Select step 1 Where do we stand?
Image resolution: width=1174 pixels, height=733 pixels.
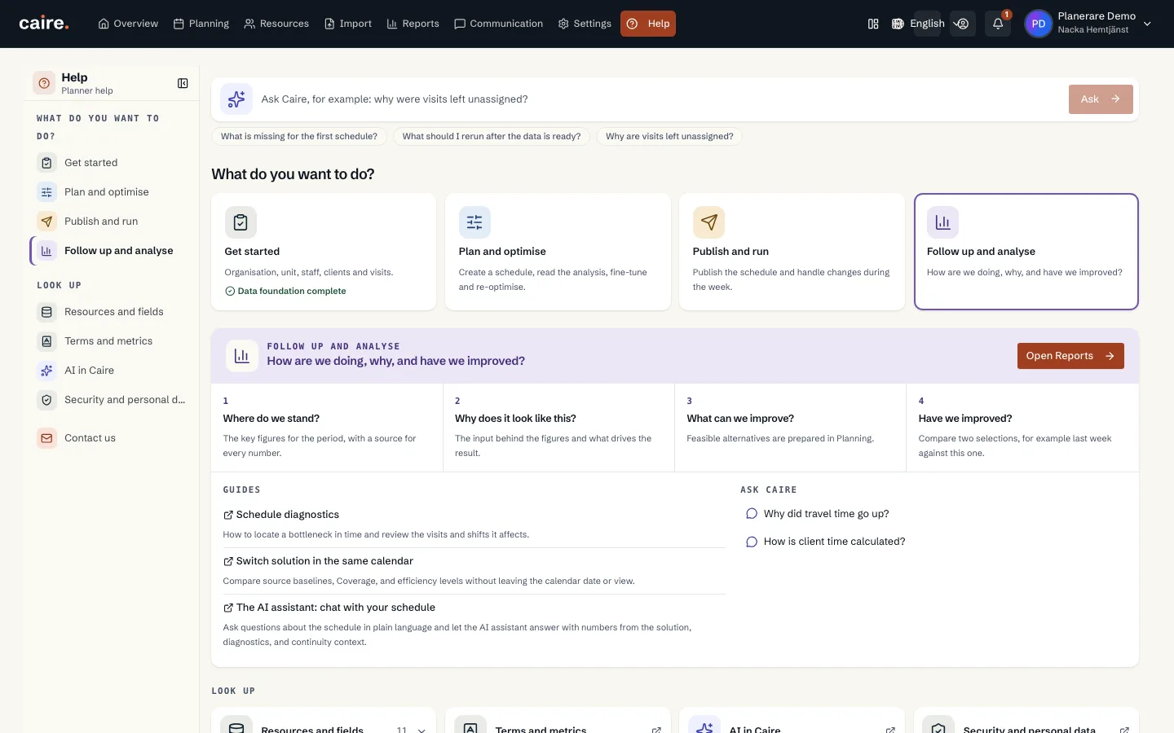[x=327, y=428]
